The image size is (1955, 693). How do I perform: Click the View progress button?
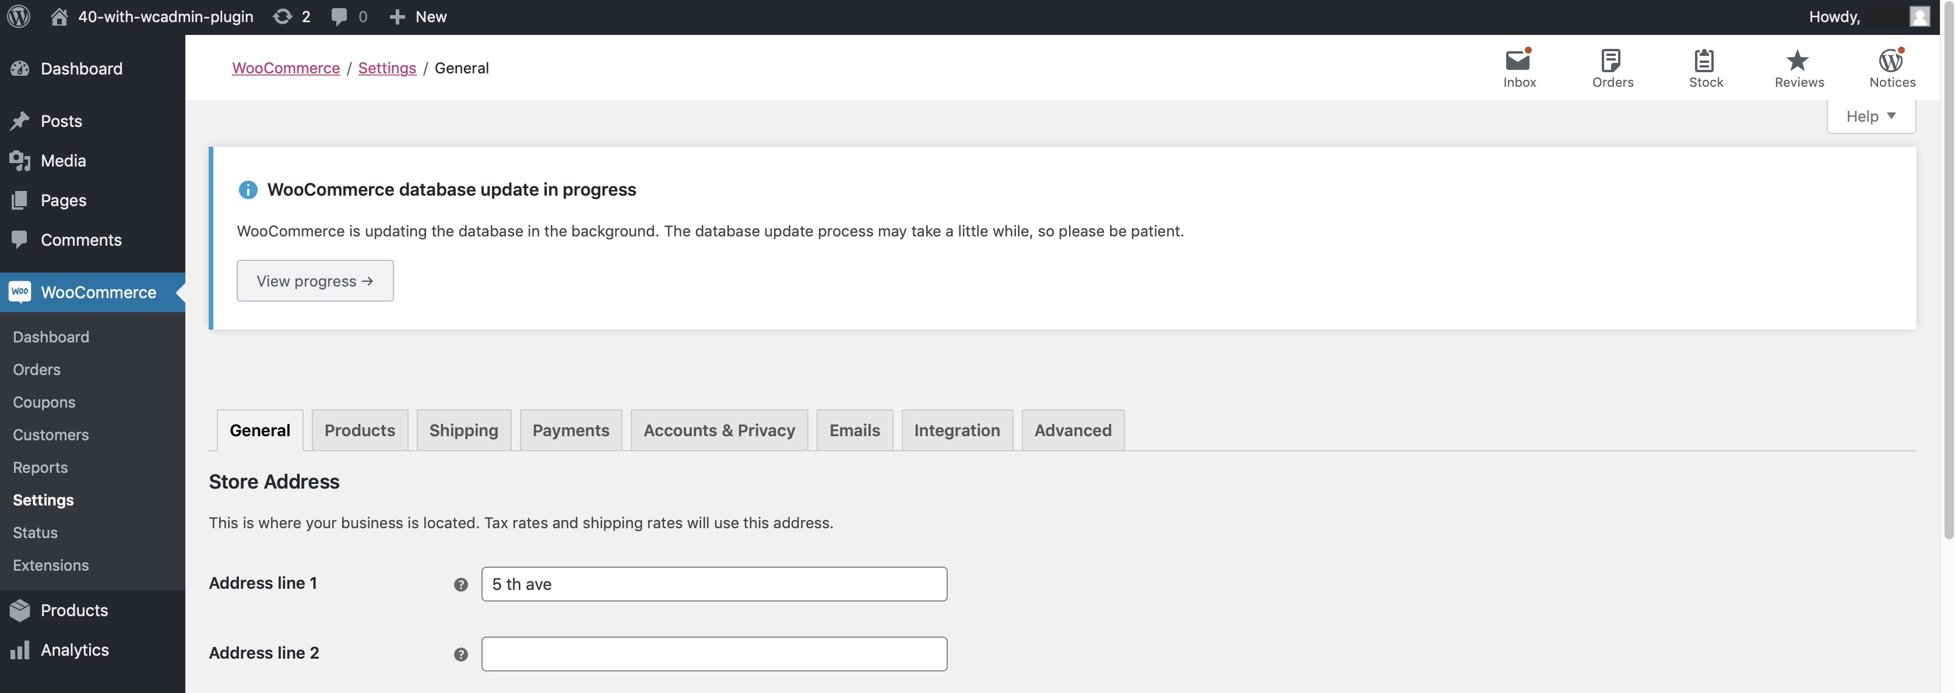[314, 281]
